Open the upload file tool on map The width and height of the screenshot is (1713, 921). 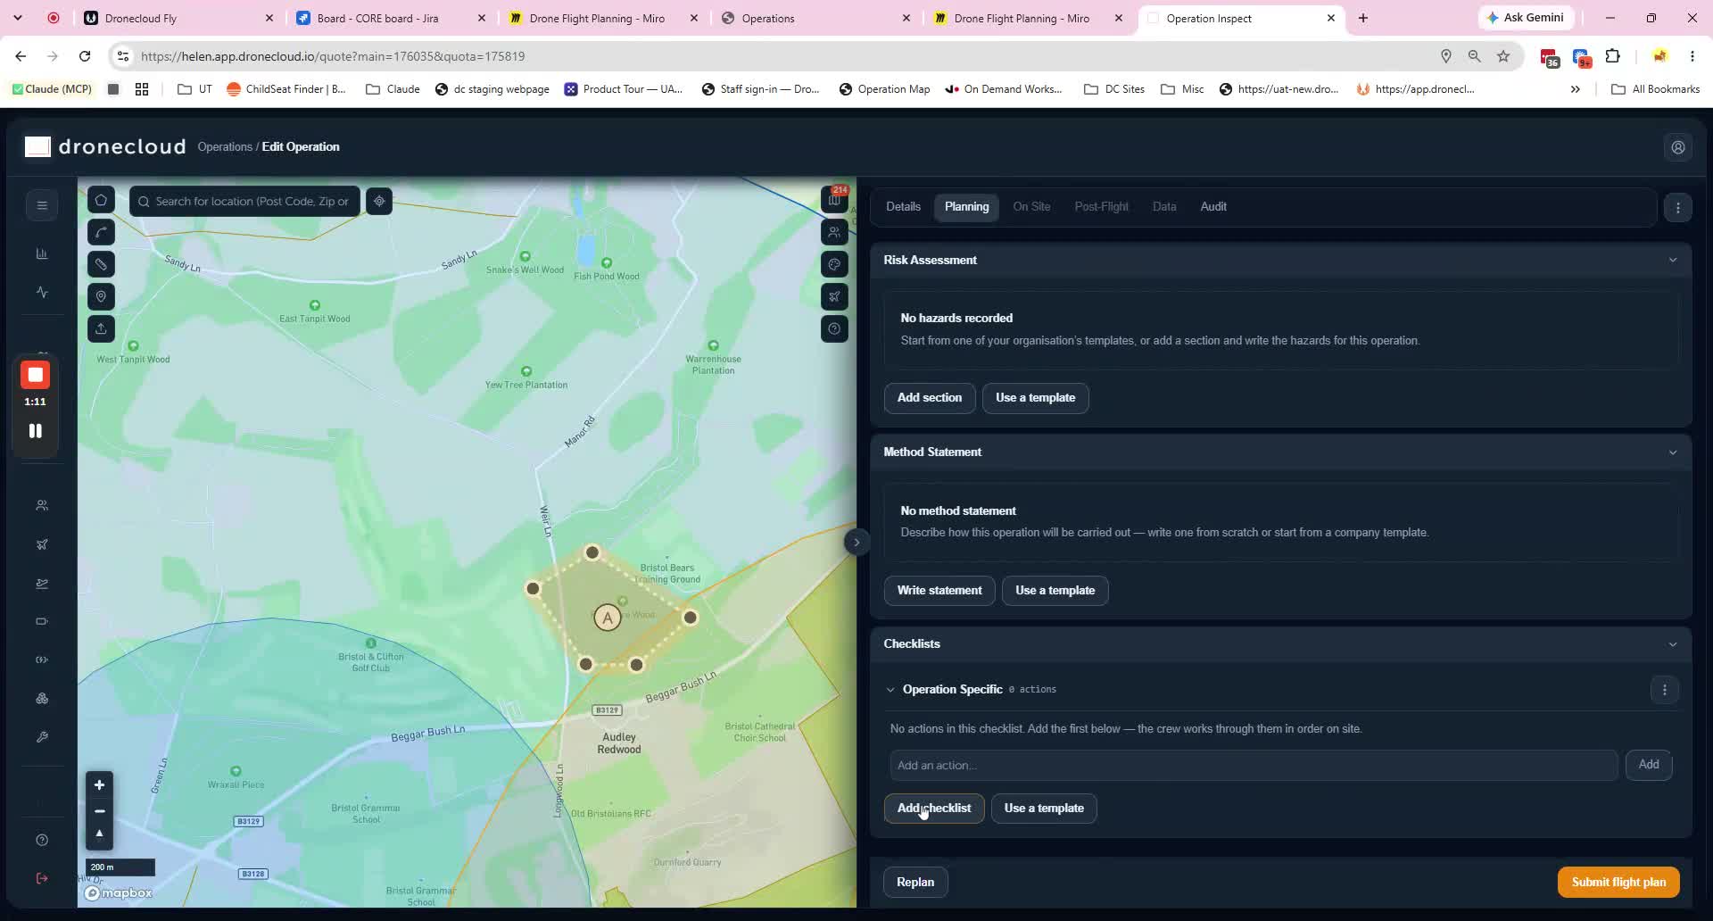[x=101, y=329]
